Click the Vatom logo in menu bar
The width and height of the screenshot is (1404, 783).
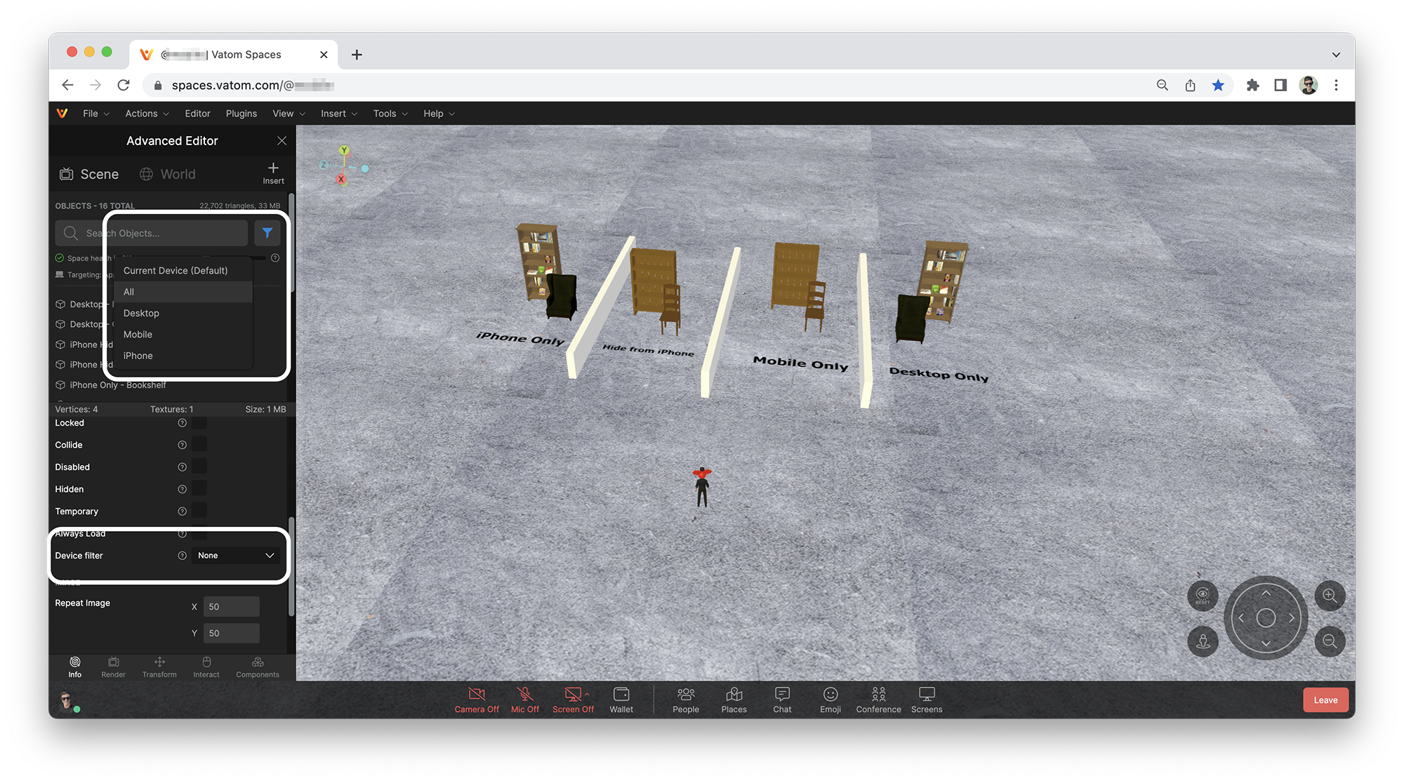tap(62, 113)
